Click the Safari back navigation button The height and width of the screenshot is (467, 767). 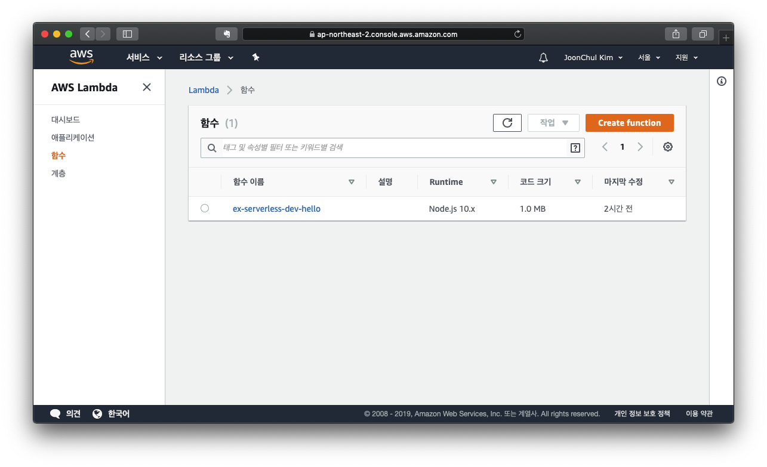88,34
